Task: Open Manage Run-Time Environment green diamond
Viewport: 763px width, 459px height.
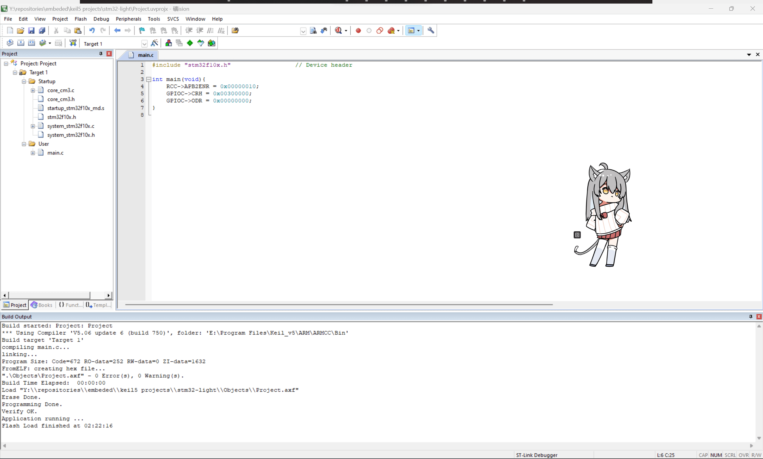Action: click(190, 43)
